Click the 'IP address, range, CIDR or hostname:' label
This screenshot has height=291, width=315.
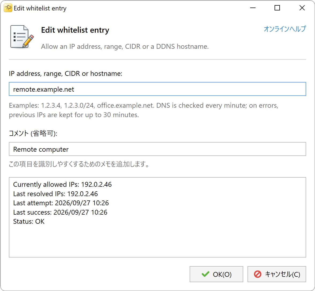[65, 73]
